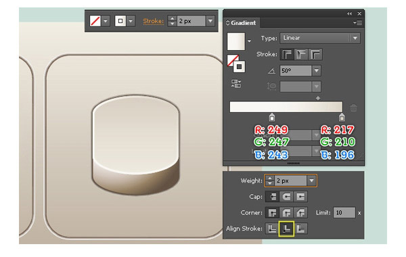
Task: Select Round Cap option
Action: pos(286,197)
